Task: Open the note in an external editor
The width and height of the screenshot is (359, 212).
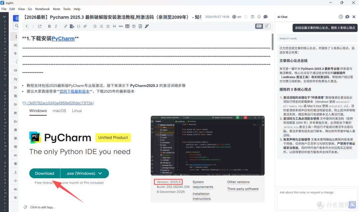Action: (x=40, y=26)
